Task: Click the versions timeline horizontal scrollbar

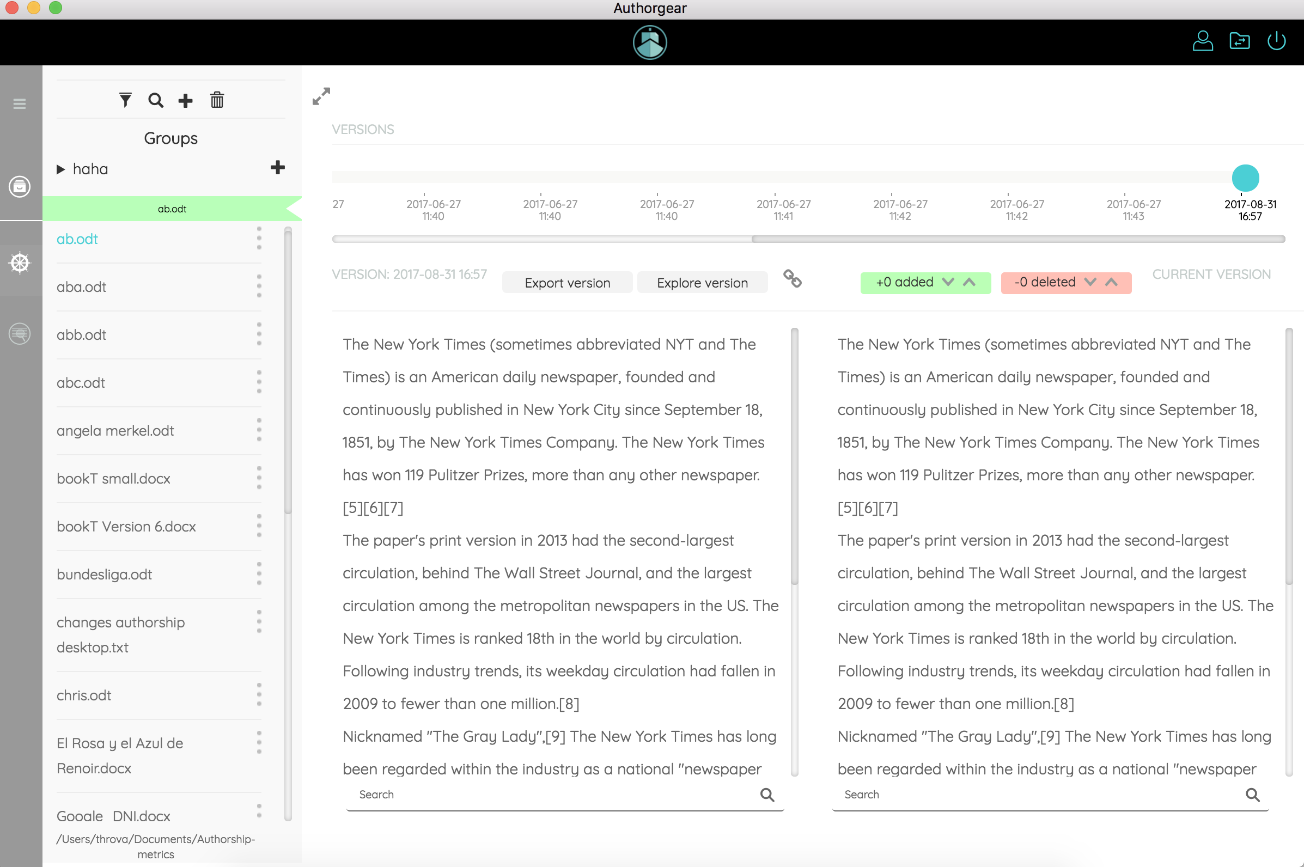Action: click(1017, 239)
